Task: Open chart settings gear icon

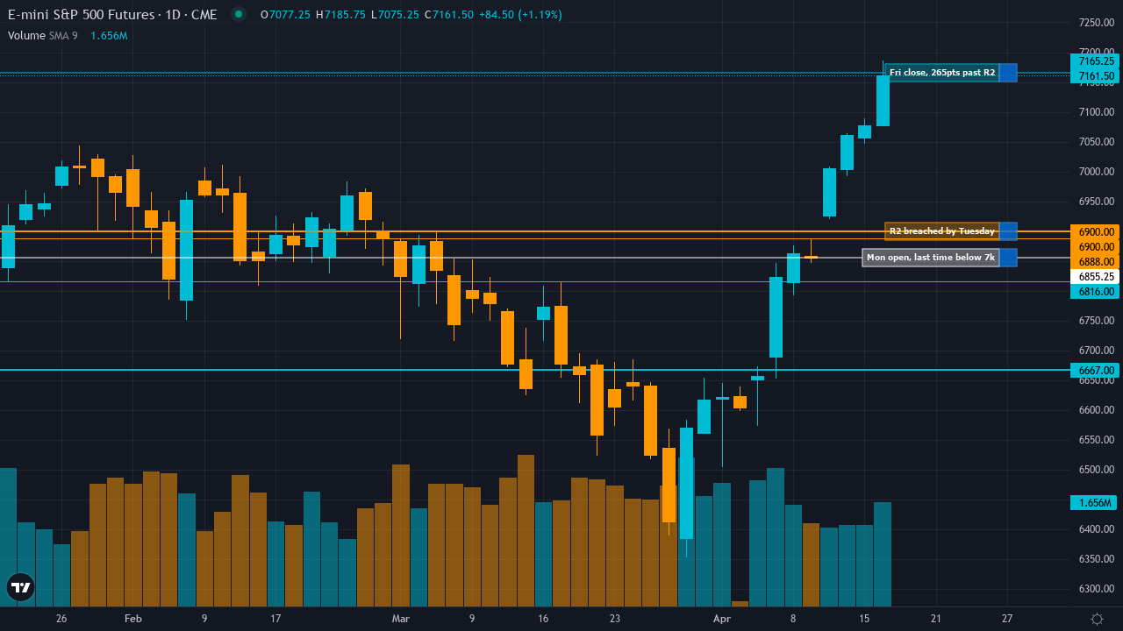Action: (x=1097, y=619)
